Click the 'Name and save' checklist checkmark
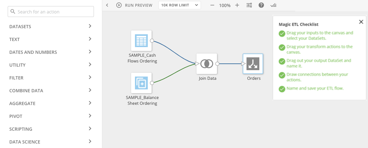The width and height of the screenshot is (368, 148). click(282, 89)
